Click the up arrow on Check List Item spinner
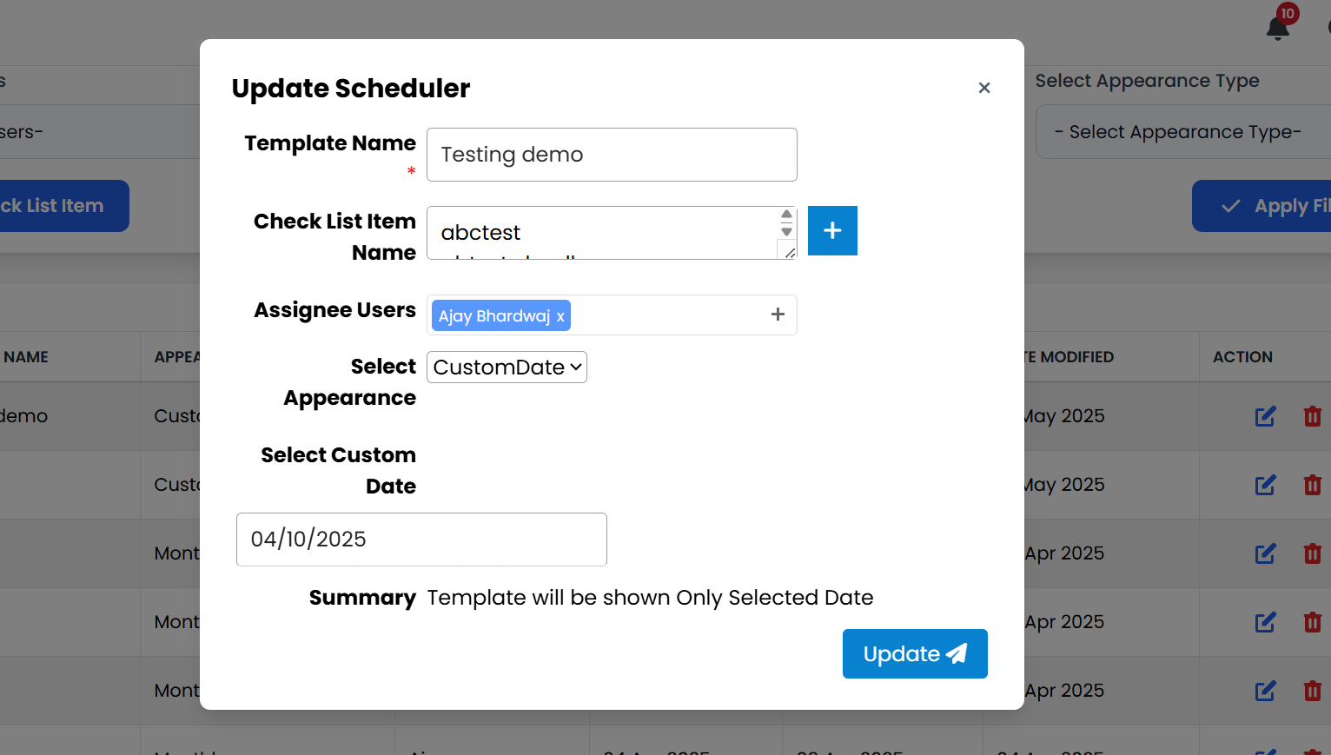 [x=785, y=212]
